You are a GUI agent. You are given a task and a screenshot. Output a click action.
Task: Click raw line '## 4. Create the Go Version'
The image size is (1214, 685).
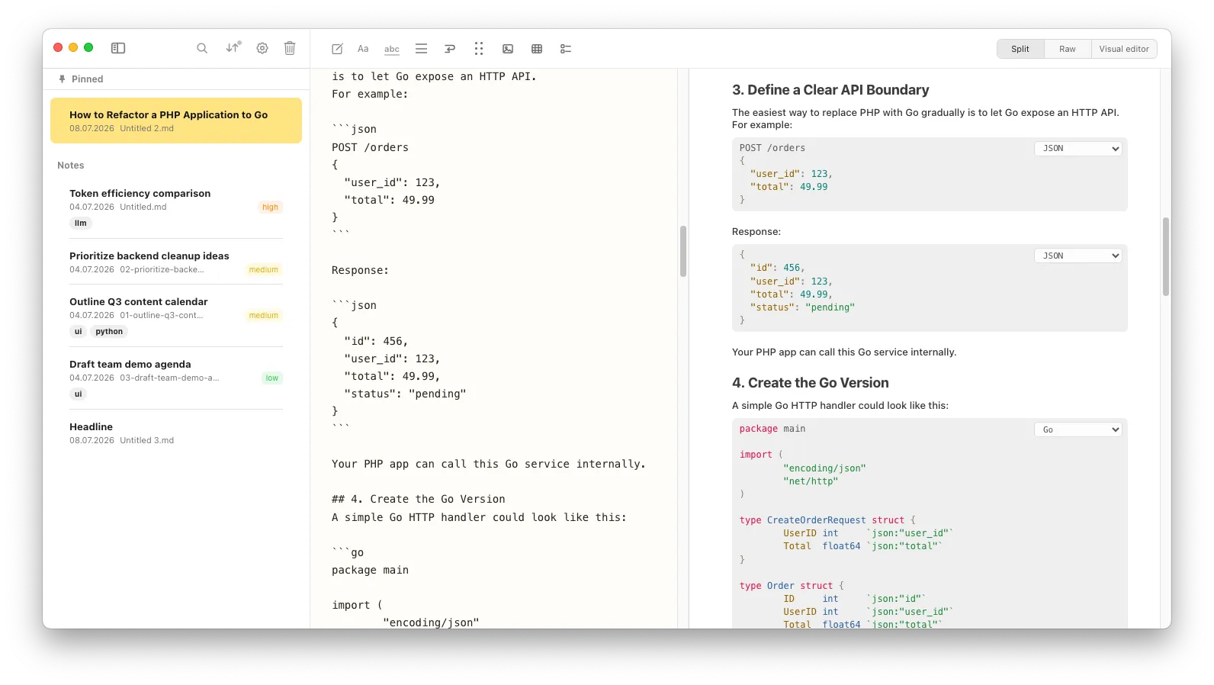419,499
